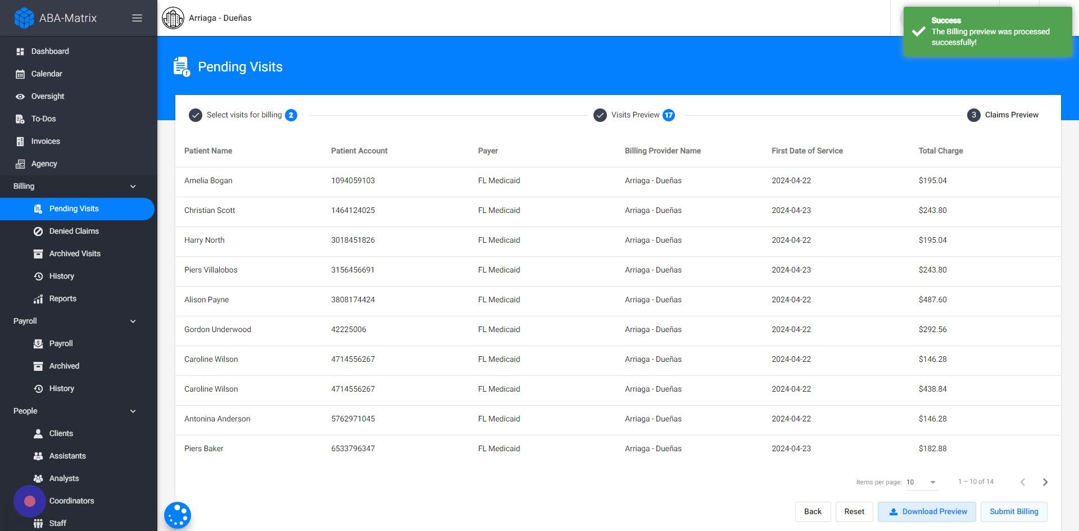Image resolution: width=1079 pixels, height=531 pixels.
Task: Open the Dashboard using its sidebar icon
Action: [20, 51]
